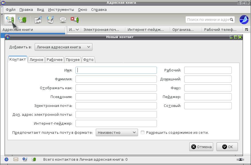This screenshot has width=251, height=165.
Task: Expand the preferred mail format dropdown 'Неизвестно'
Action: click(x=117, y=132)
